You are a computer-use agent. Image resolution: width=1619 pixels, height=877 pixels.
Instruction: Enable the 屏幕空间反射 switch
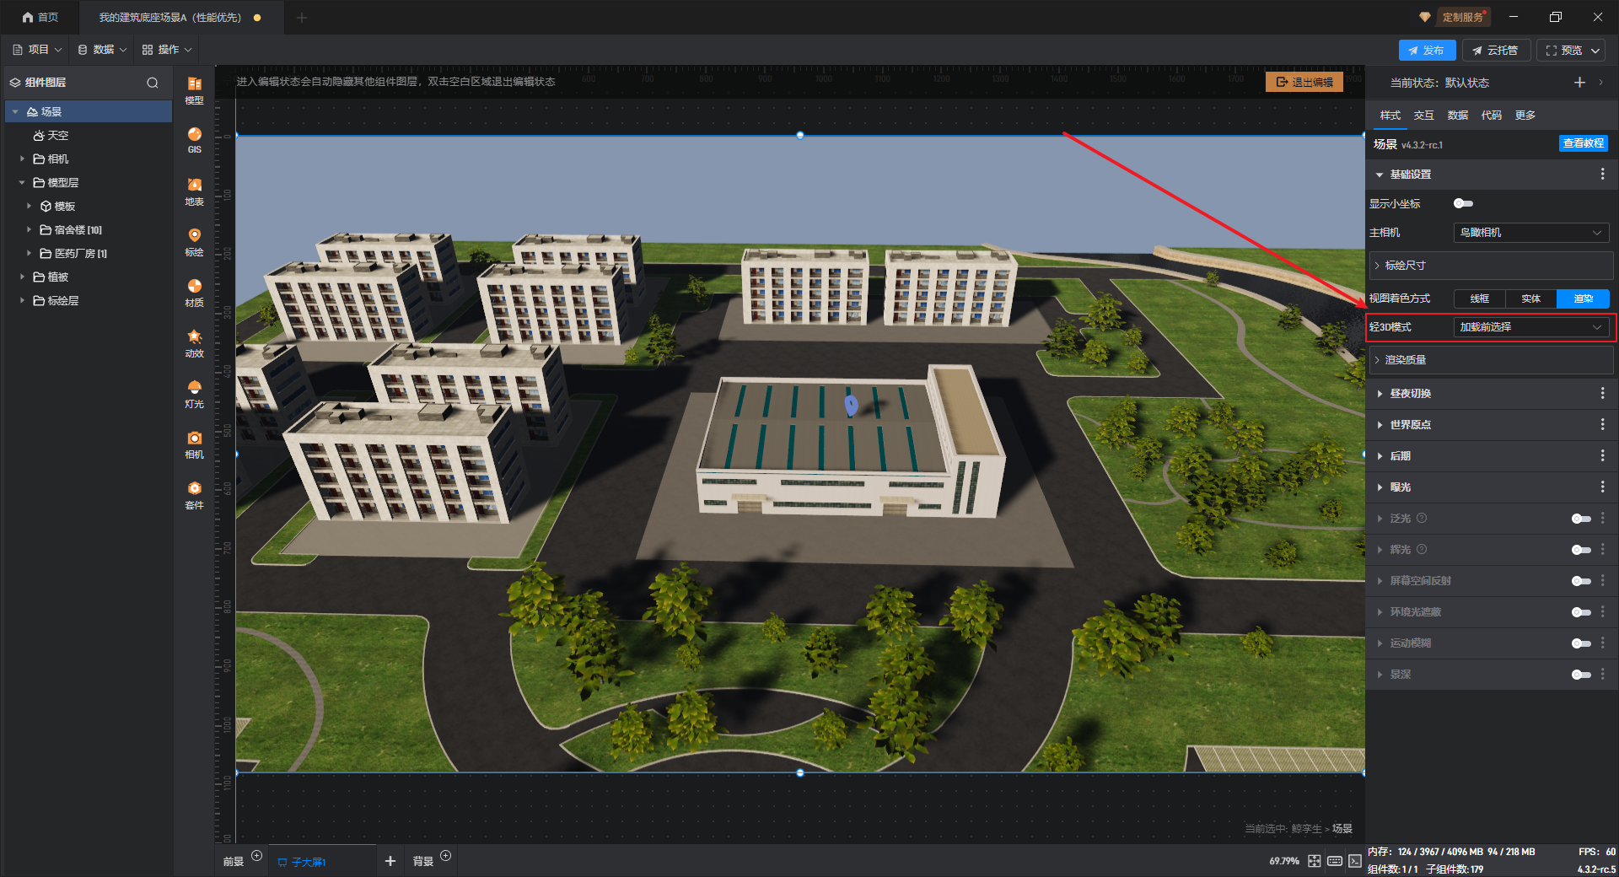(1581, 581)
